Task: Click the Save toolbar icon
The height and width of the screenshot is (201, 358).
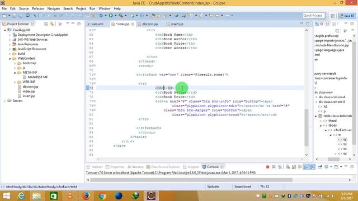Action: coord(14,16)
